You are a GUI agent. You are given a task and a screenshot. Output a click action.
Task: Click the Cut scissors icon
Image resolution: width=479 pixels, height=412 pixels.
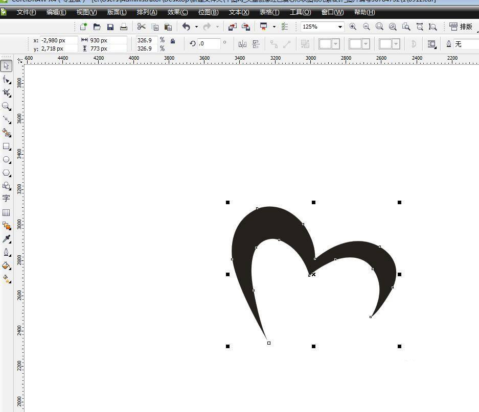point(142,27)
